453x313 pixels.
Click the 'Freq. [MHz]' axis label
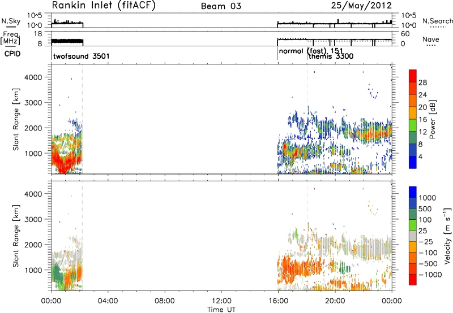pos(10,38)
